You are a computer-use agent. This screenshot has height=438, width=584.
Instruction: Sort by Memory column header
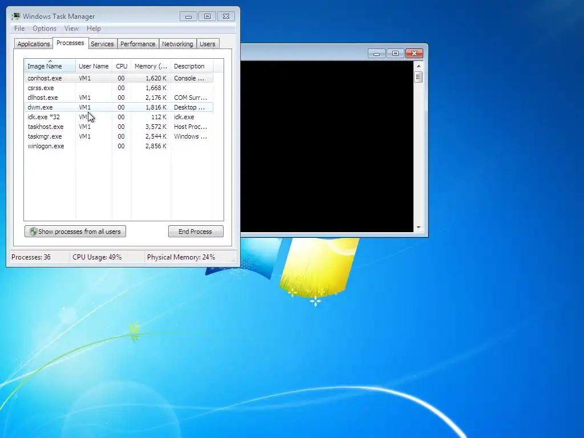(151, 66)
